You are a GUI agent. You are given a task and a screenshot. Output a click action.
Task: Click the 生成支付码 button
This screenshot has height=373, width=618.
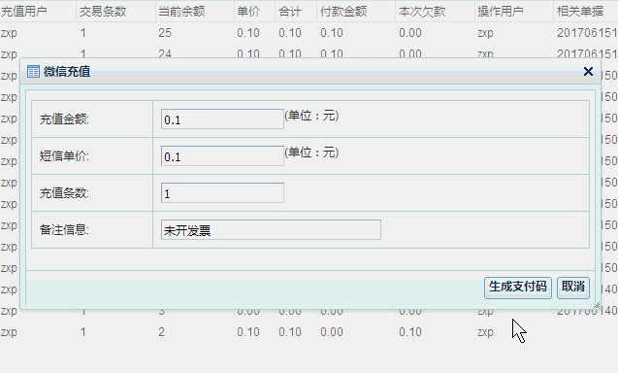tap(517, 288)
